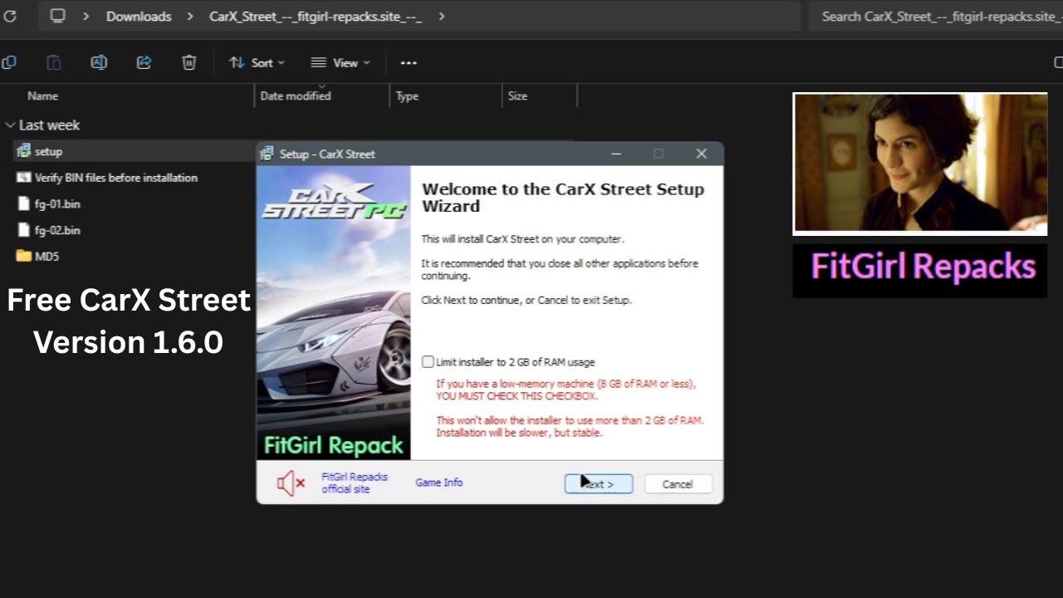Open the View dropdown menu

340,62
